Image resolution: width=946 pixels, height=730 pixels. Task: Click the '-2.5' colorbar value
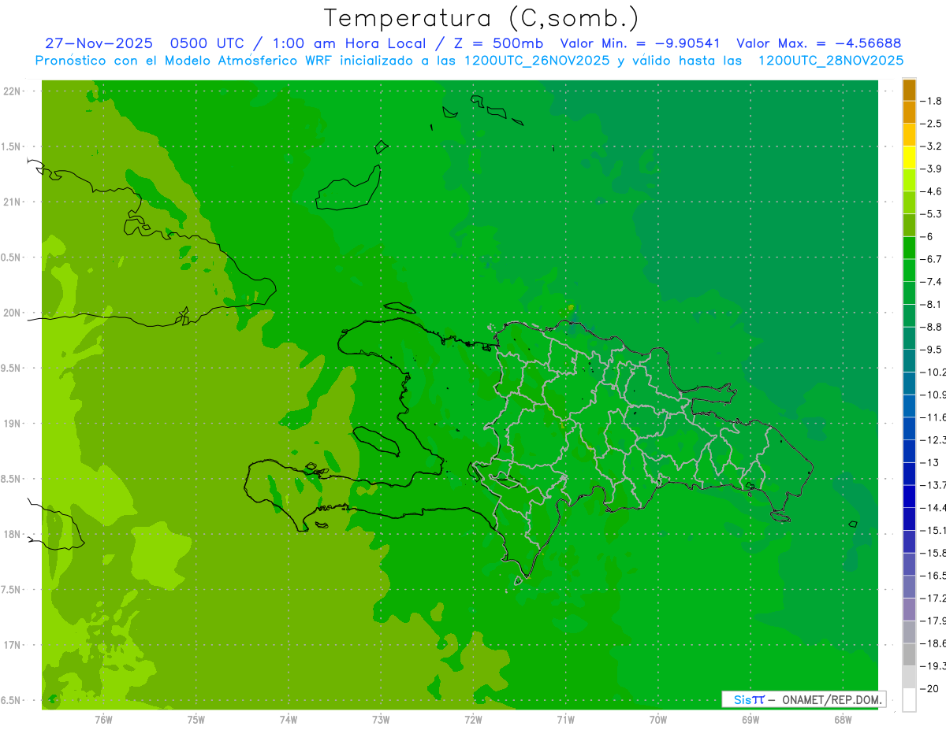coord(930,124)
